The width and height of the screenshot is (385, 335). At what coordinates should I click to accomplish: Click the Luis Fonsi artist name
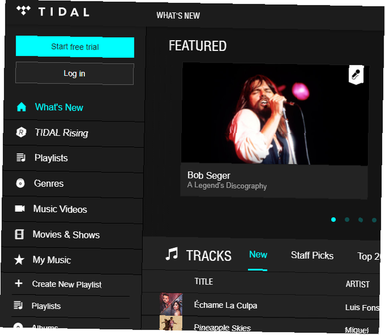point(362,307)
